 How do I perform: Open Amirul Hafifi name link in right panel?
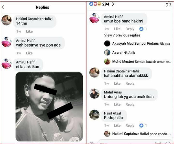114,17
